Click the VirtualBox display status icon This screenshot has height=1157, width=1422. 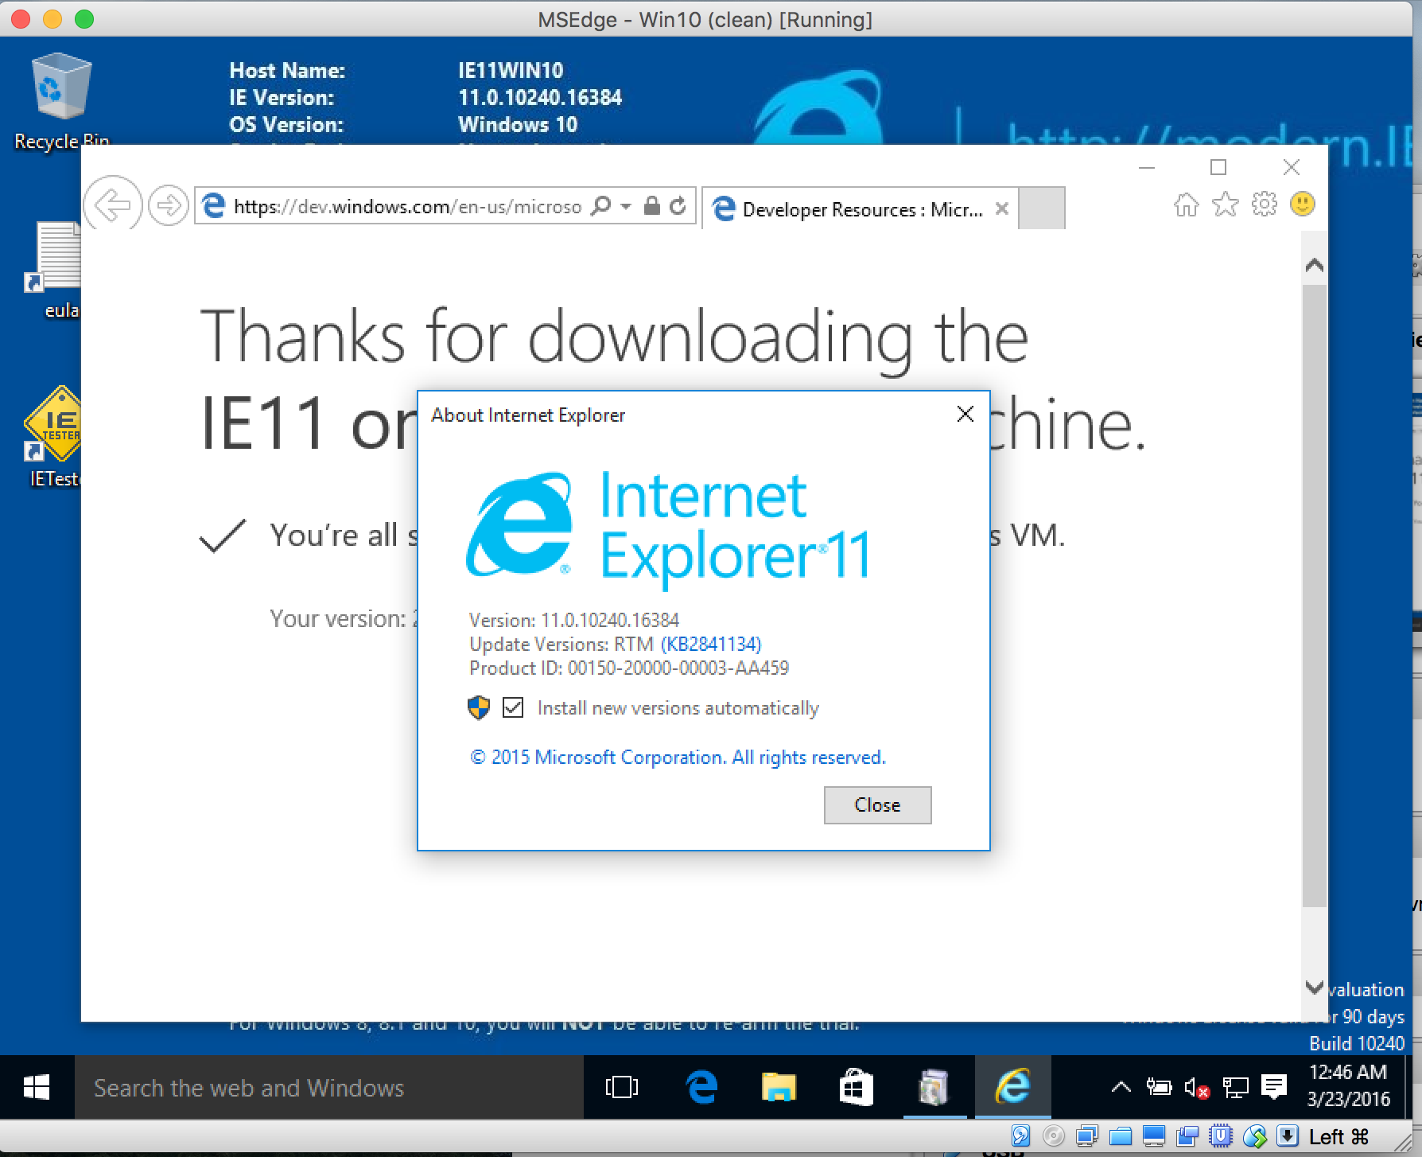pos(1154,1136)
